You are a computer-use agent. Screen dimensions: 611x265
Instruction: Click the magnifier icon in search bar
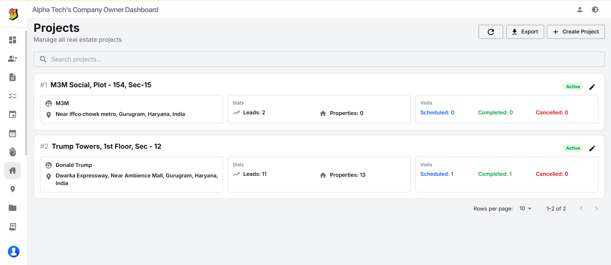point(43,59)
